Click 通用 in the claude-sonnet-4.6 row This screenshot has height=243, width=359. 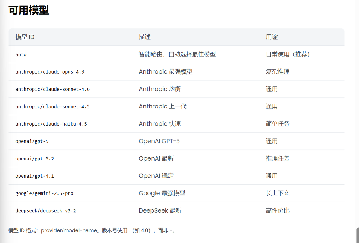click(272, 89)
